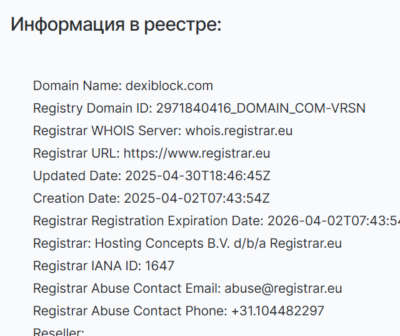Click the "Registrar WHOIS Server:" label
This screenshot has height=336, width=400.
click(x=107, y=131)
